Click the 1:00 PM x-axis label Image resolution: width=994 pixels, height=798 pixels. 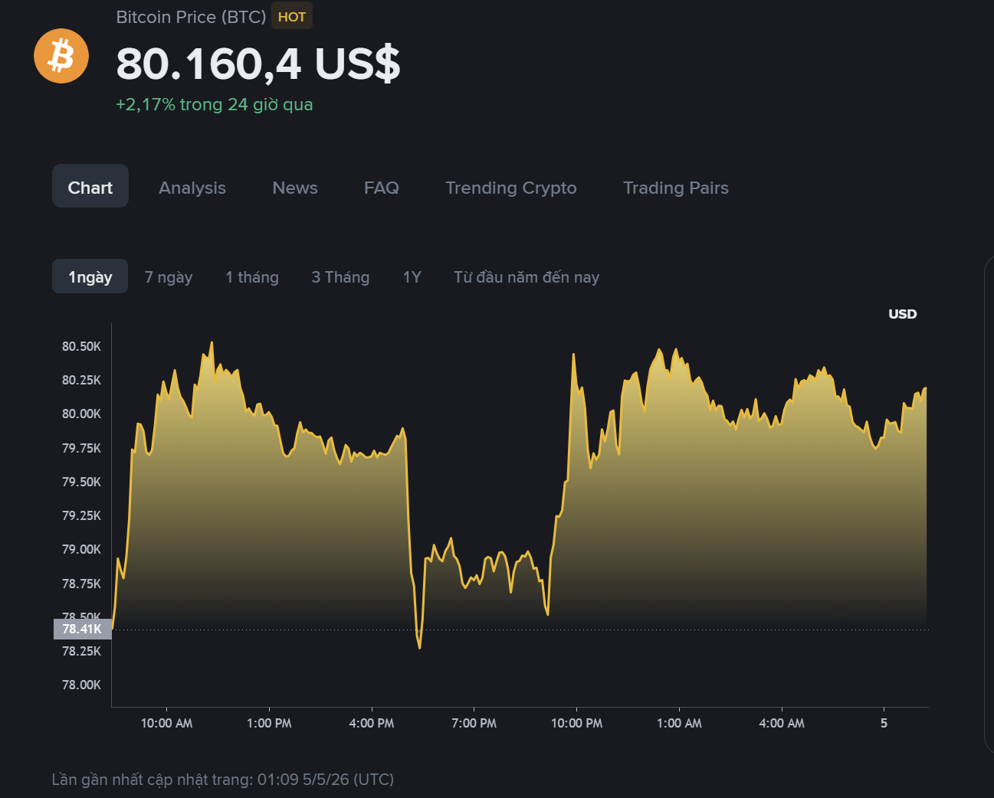269,723
